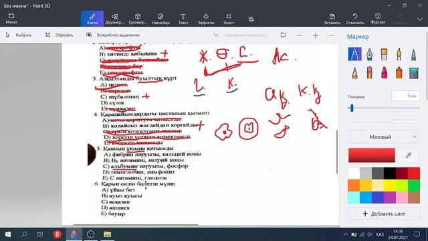Open the Эффекты tab
This screenshot has width=428, height=241.
coord(206,19)
